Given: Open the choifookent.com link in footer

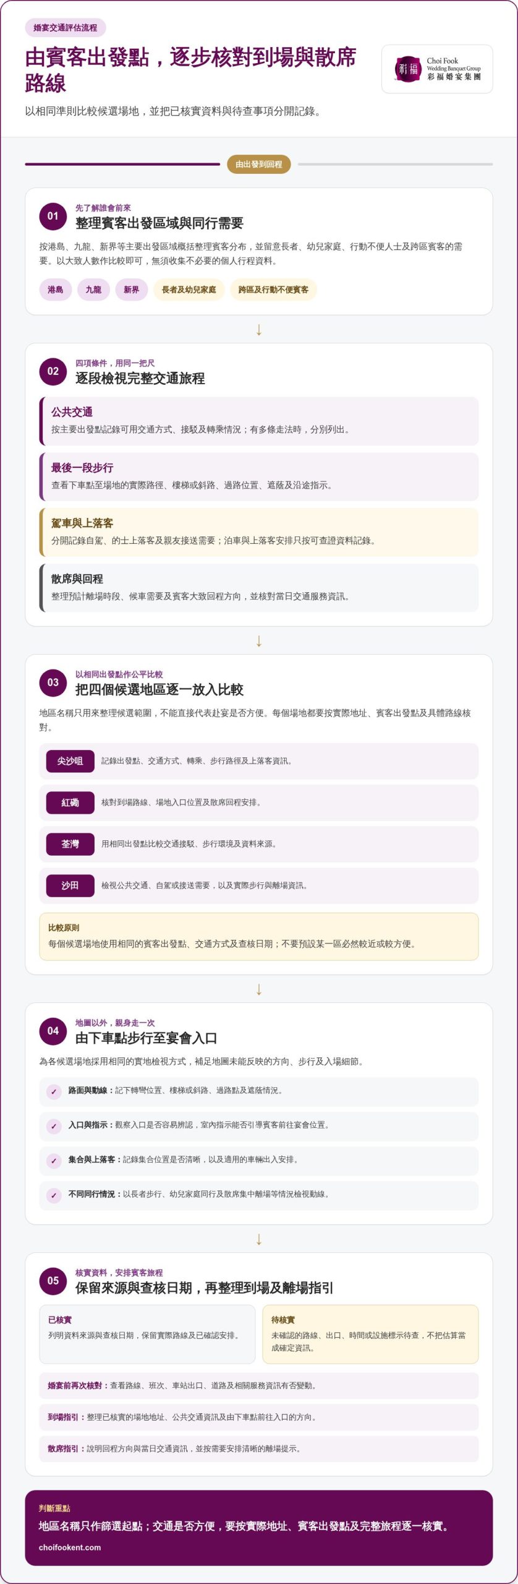Looking at the screenshot, I should coord(70,1547).
